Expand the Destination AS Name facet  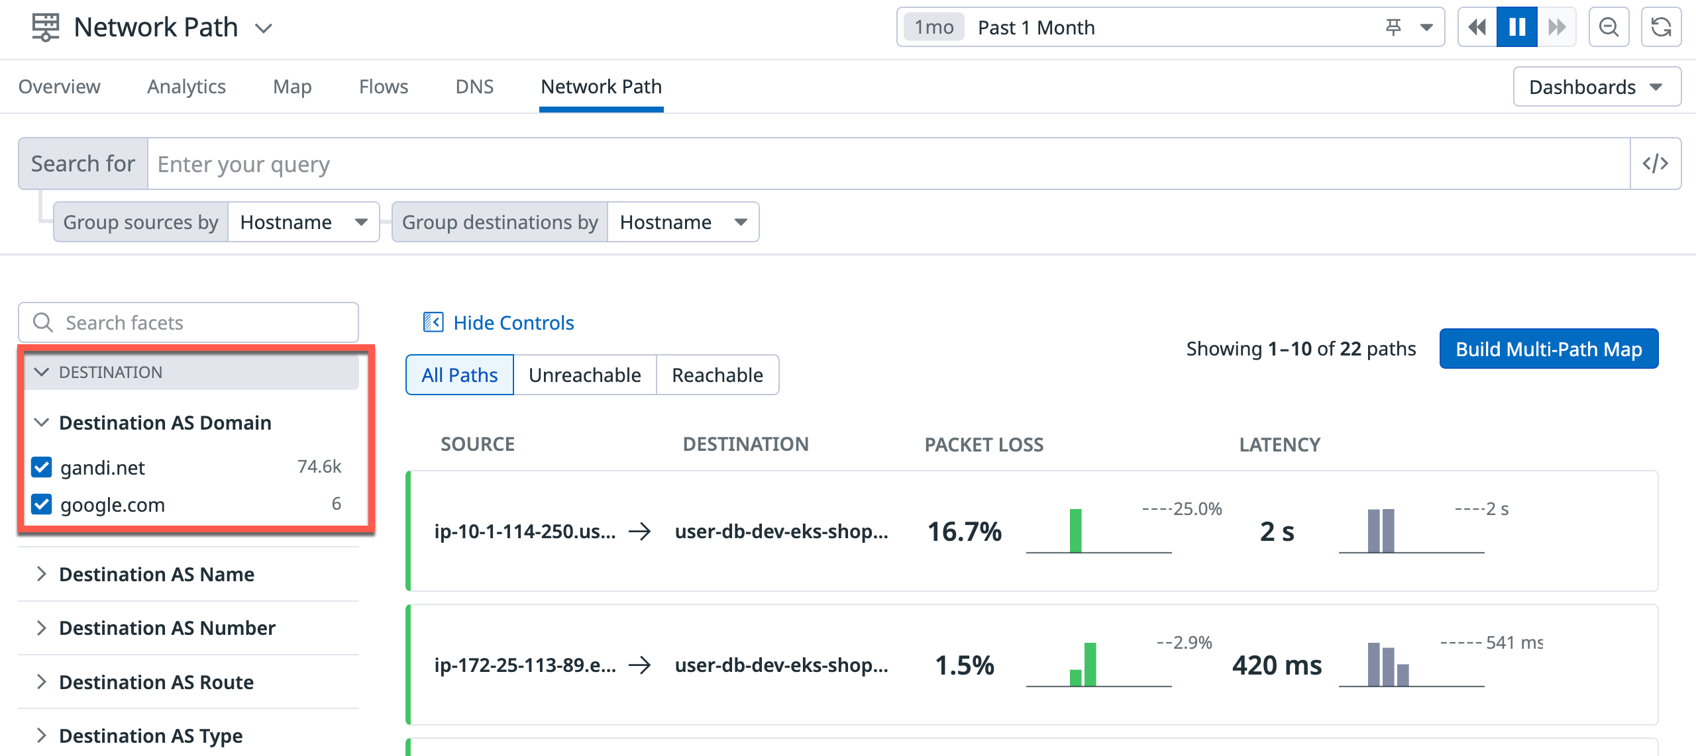coord(156,574)
